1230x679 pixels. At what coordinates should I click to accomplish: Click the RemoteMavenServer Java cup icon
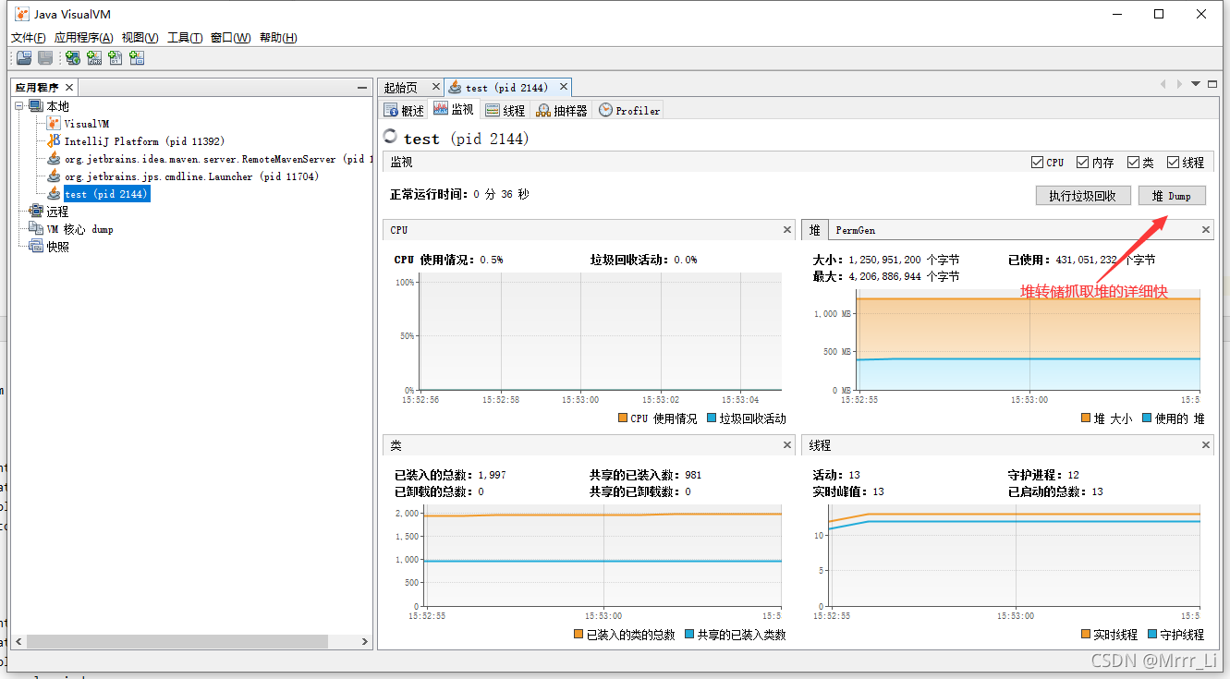click(x=54, y=158)
